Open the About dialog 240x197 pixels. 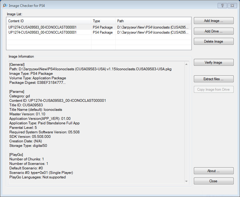[x=213, y=171]
